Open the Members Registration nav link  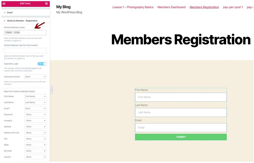204,7
